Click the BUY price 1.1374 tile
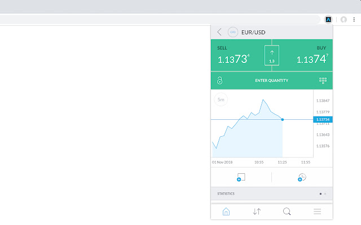Screen dimensions: 361x225 pyautogui.click(x=306, y=55)
